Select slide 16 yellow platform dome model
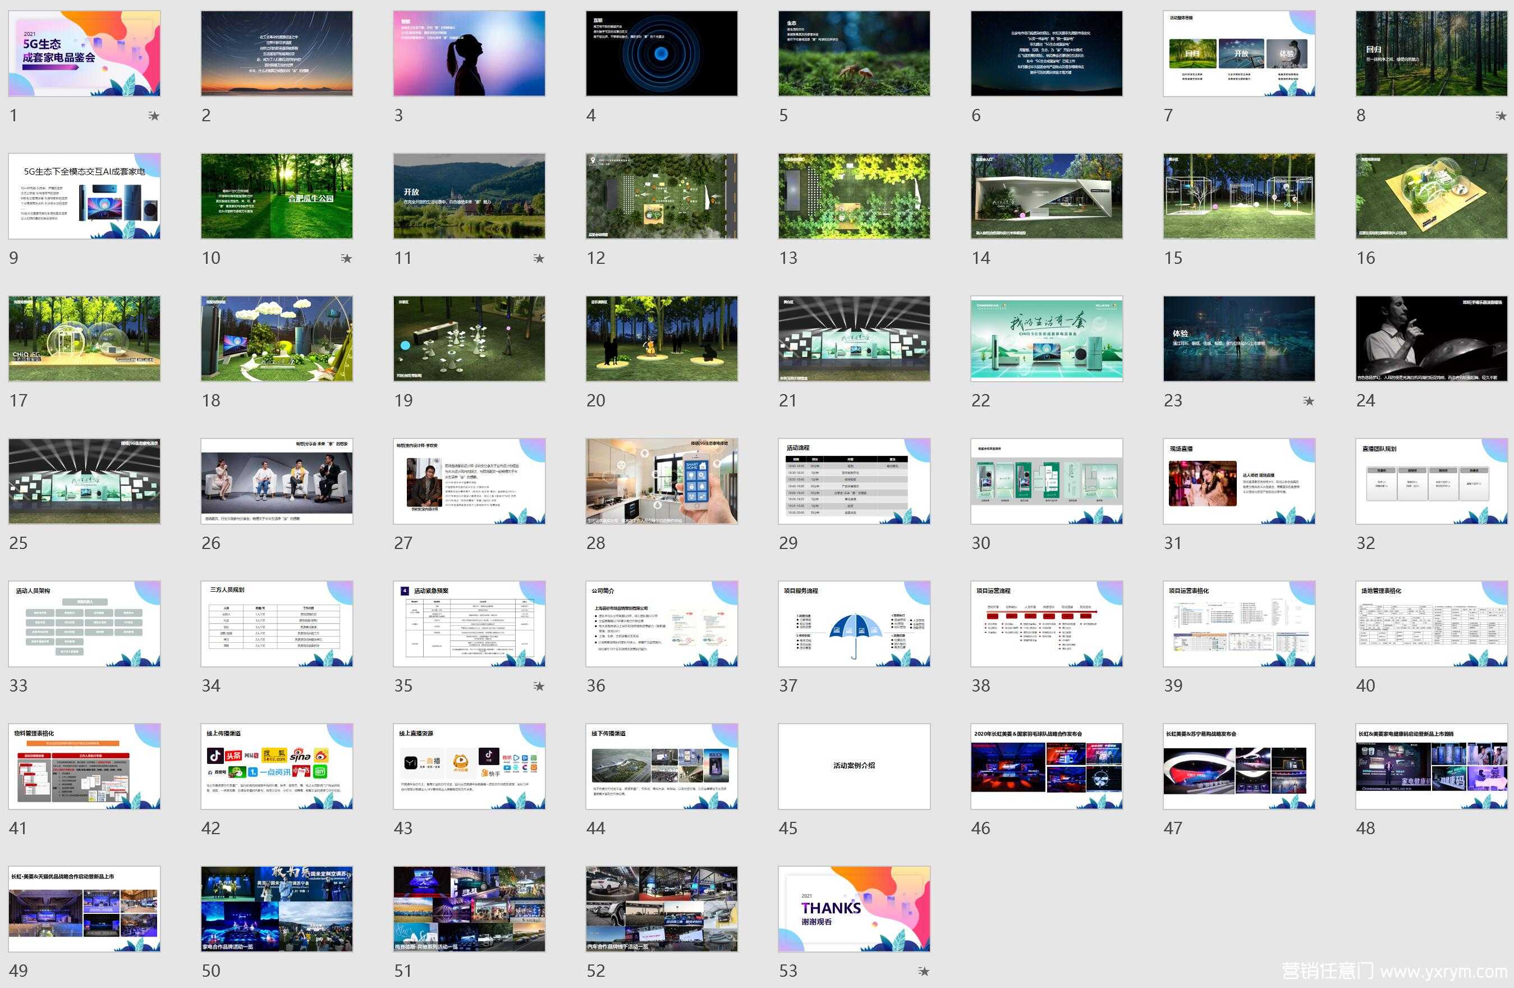Image resolution: width=1514 pixels, height=988 pixels. (1432, 196)
